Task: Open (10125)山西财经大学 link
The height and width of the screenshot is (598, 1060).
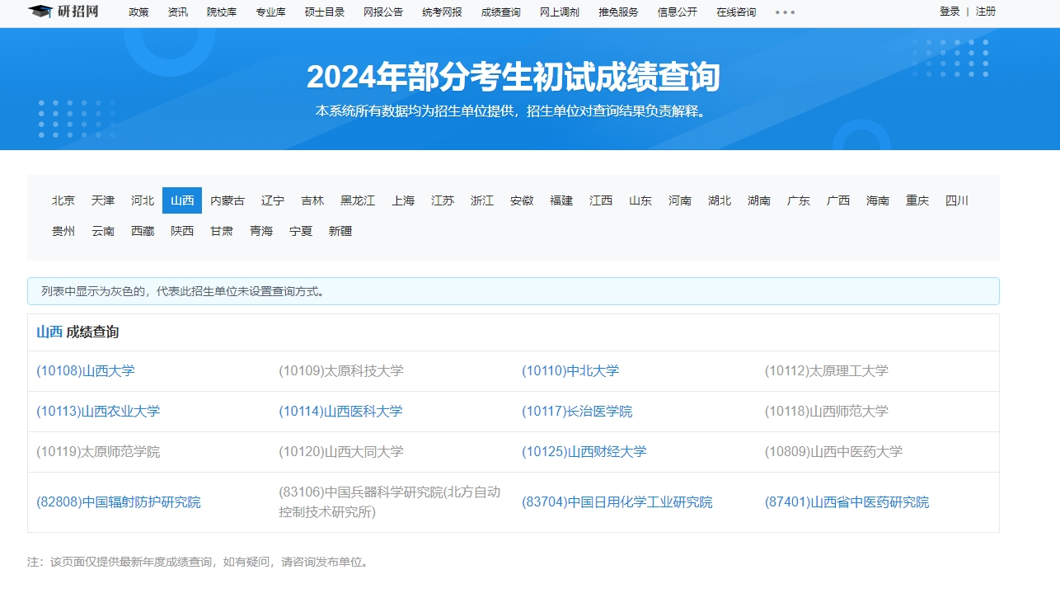Action: [x=584, y=452]
